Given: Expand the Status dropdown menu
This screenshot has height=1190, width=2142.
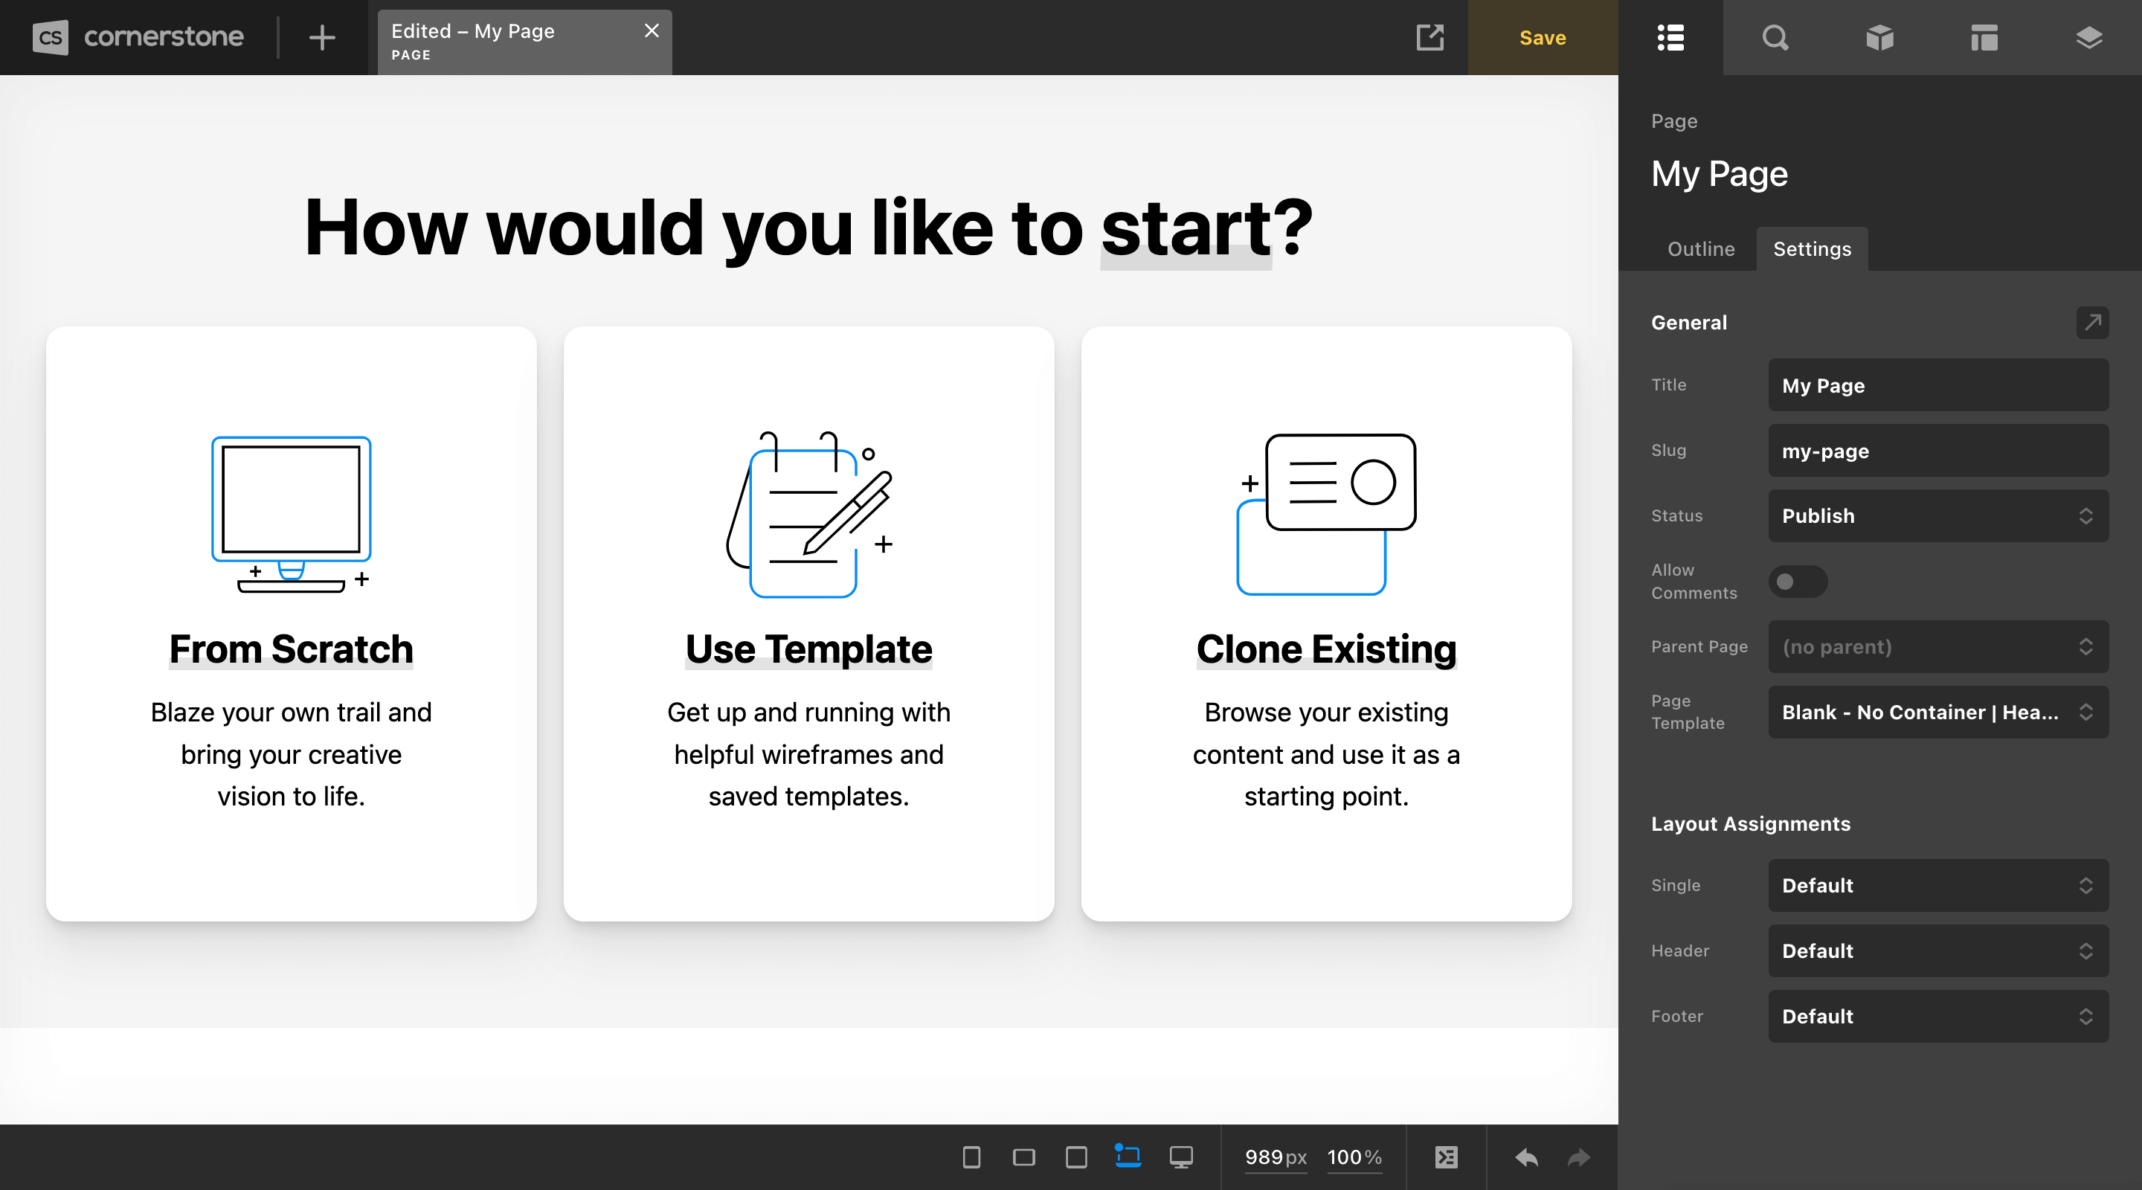Looking at the screenshot, I should [x=1934, y=516].
